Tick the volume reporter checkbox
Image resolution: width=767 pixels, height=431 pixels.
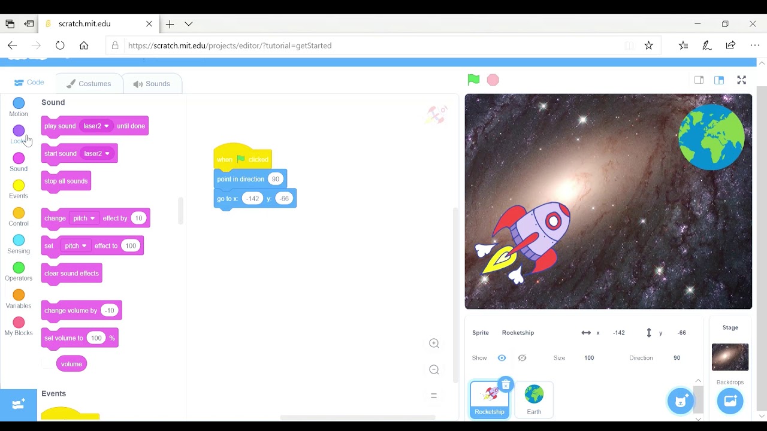tap(47, 364)
